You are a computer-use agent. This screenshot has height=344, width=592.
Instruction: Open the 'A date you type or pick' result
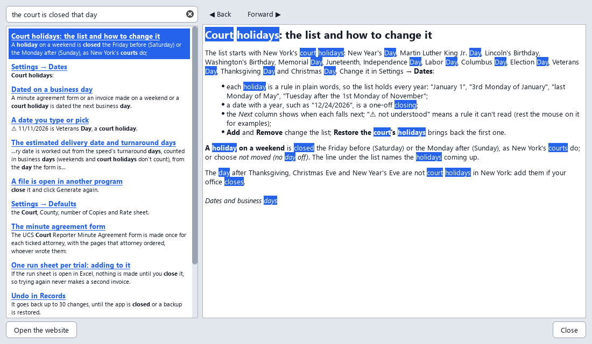(x=50, y=120)
